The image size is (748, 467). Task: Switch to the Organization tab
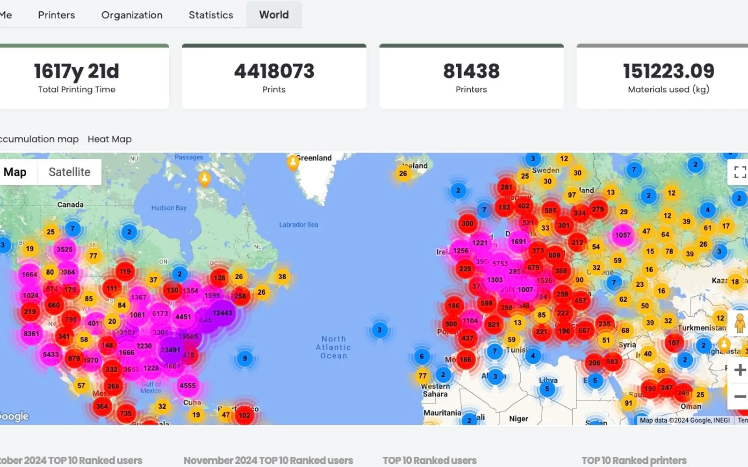pyautogui.click(x=132, y=15)
